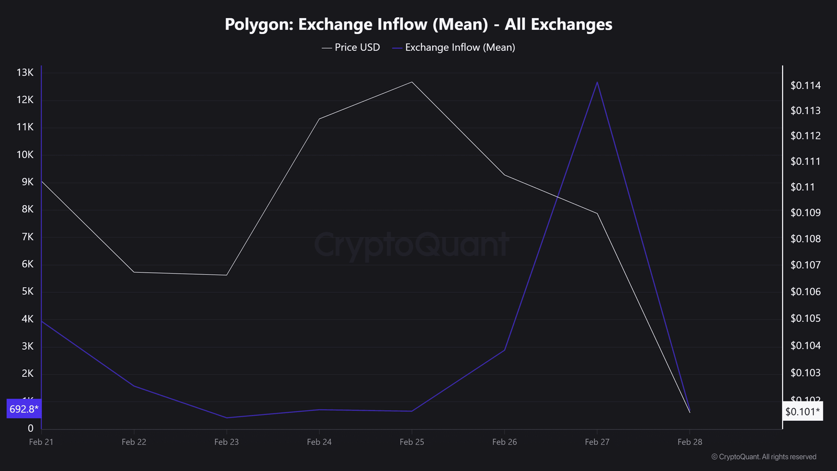Viewport: 837px width, 471px height.
Task: Click the Exchange Inflow low point on Feb 23
Action: 227,418
